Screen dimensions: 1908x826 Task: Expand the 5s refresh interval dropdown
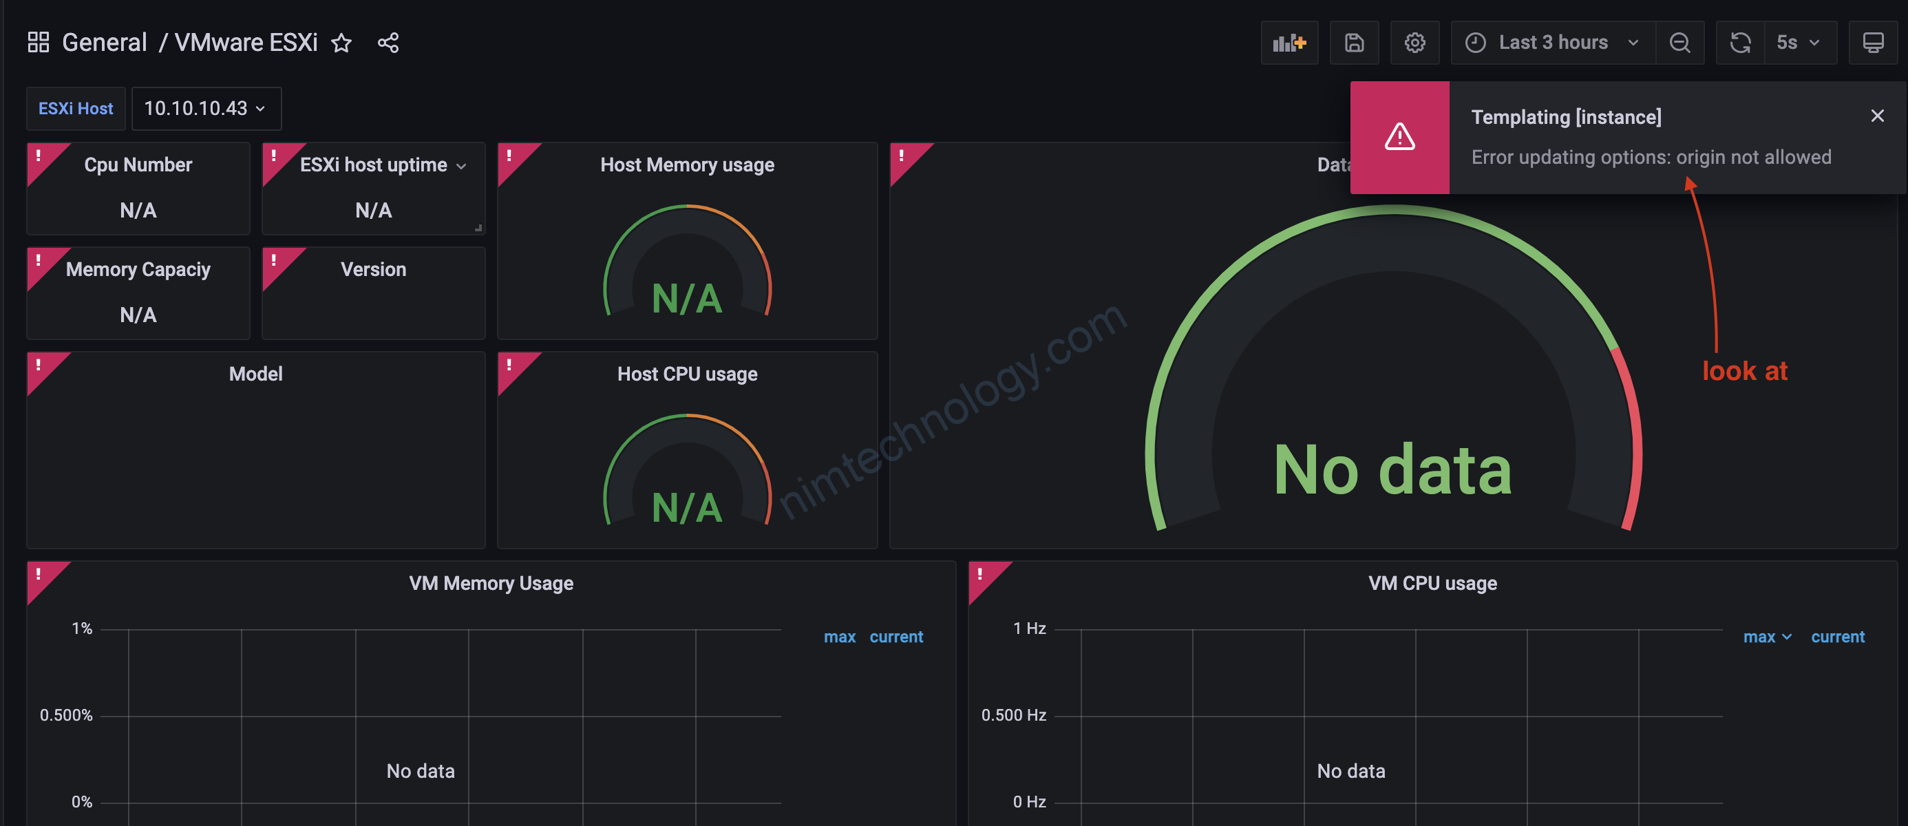click(1799, 43)
